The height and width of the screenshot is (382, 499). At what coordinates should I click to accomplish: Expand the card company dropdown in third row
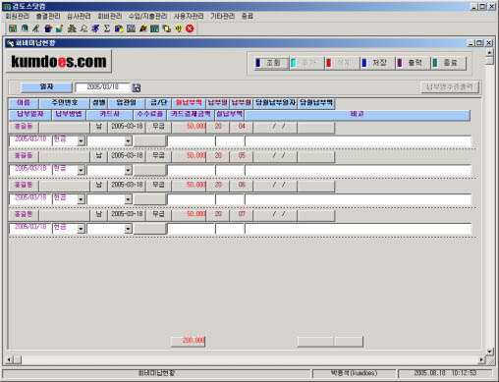pyautogui.click(x=129, y=199)
